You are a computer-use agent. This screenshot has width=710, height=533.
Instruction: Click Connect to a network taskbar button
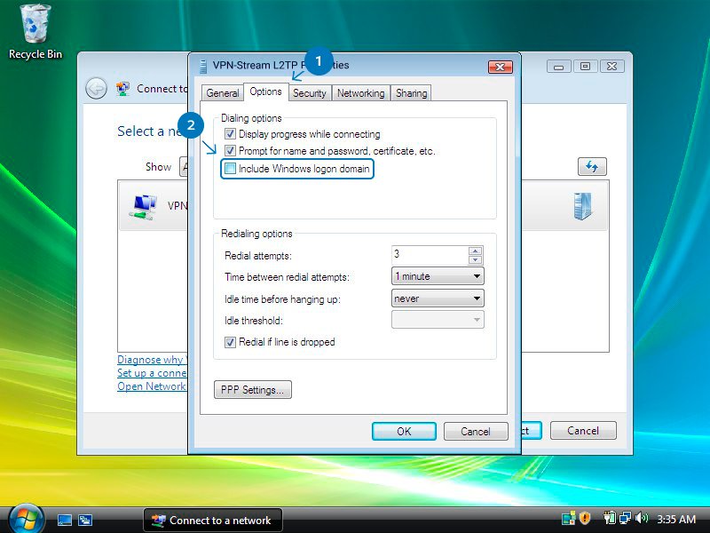(x=213, y=521)
